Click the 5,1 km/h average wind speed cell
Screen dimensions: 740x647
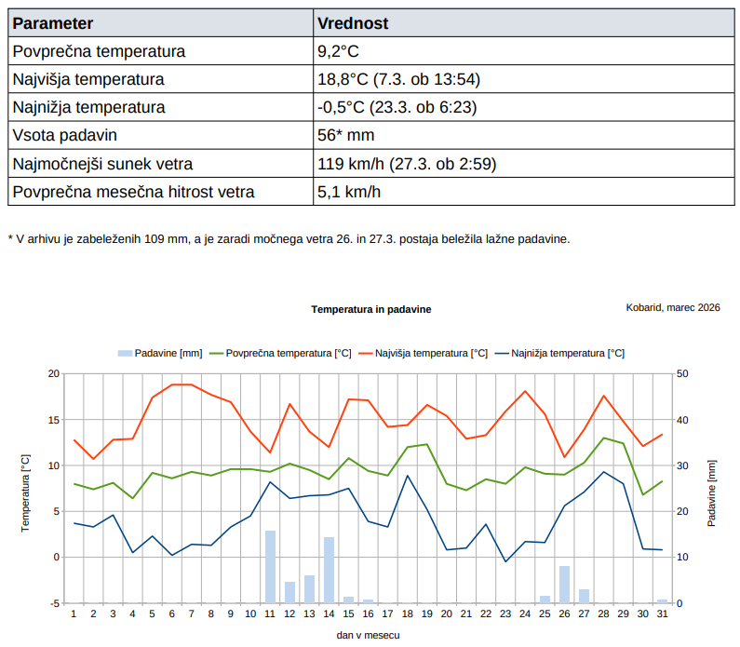pyautogui.click(x=349, y=193)
